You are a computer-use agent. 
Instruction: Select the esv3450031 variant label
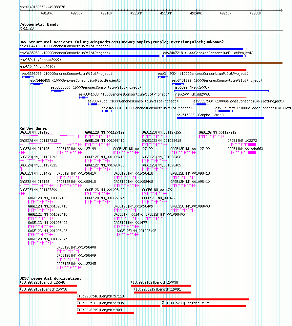point(147,108)
